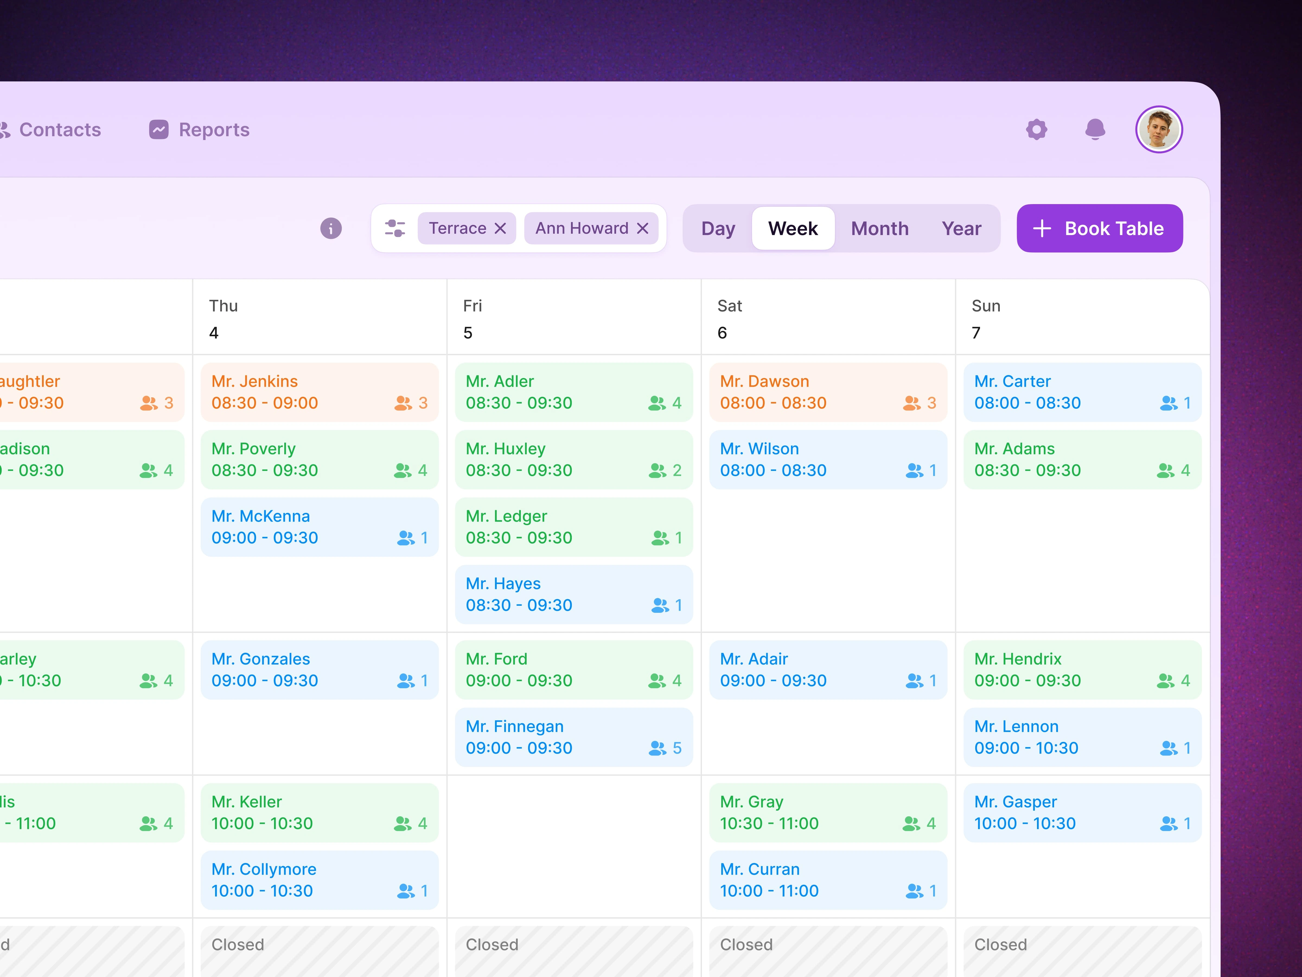The width and height of the screenshot is (1302, 977).
Task: Click the info circle icon
Action: (x=331, y=229)
